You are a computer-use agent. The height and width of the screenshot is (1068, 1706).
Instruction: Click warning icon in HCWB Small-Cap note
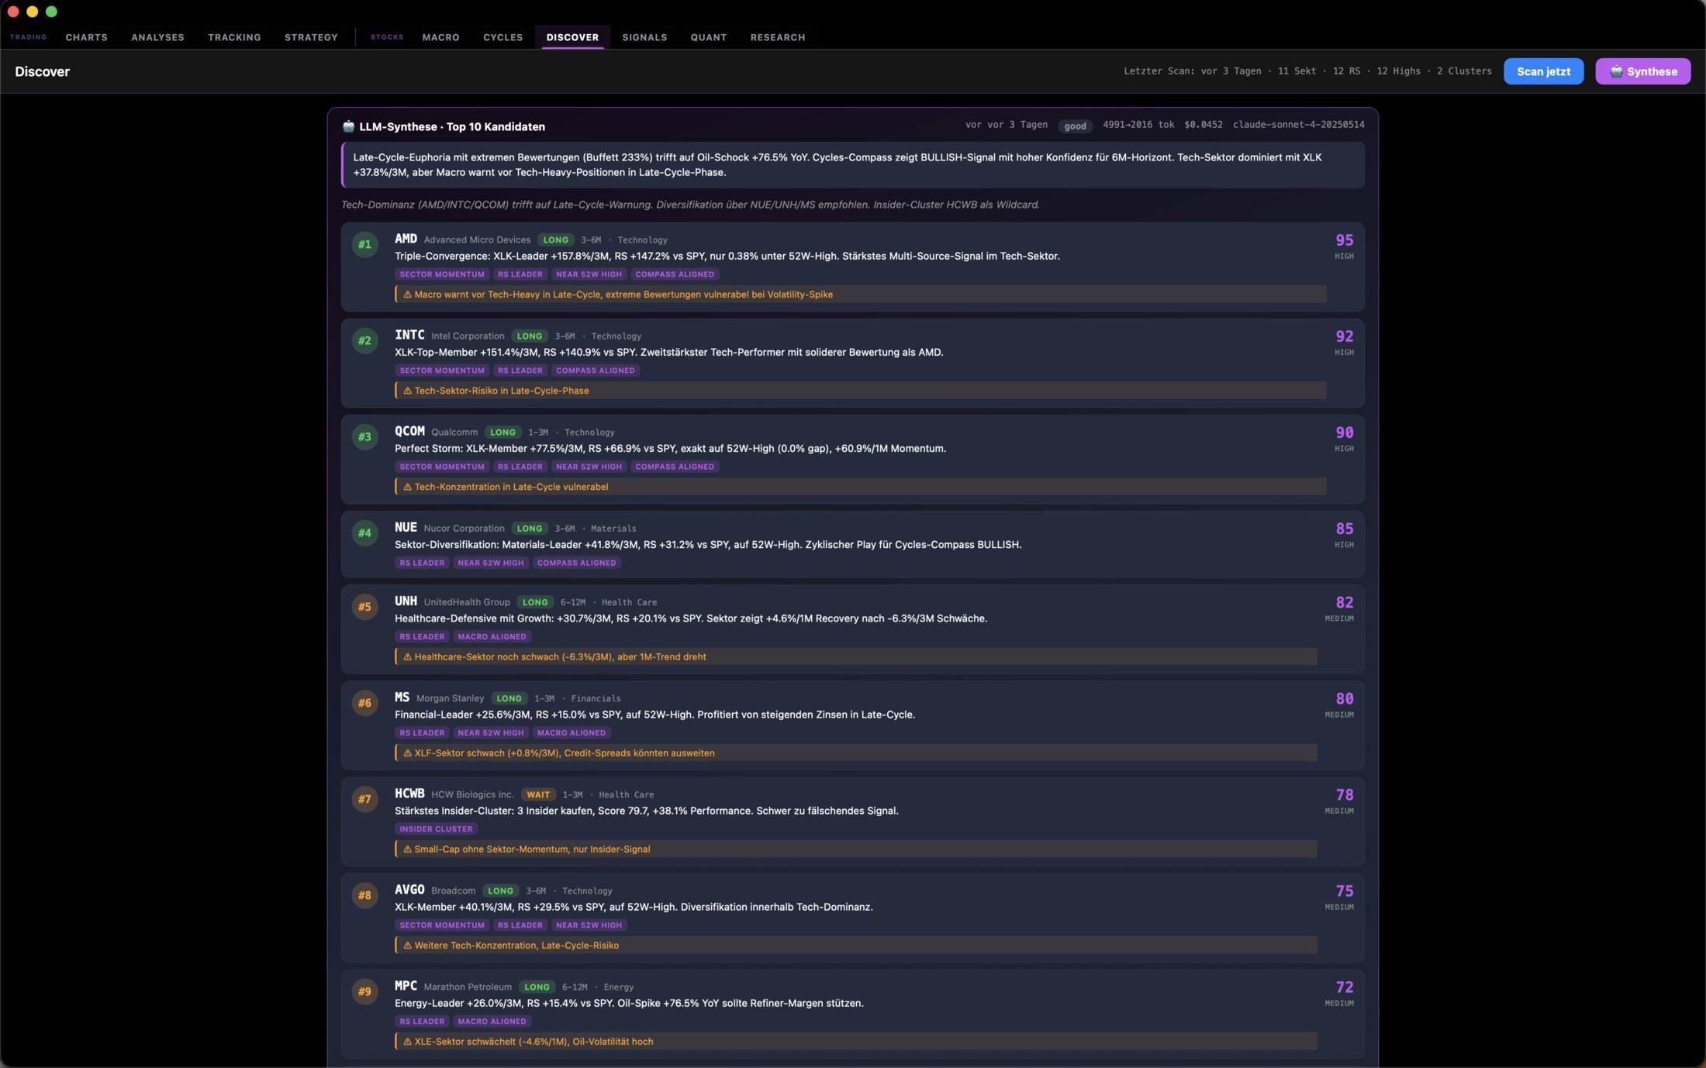click(x=407, y=849)
